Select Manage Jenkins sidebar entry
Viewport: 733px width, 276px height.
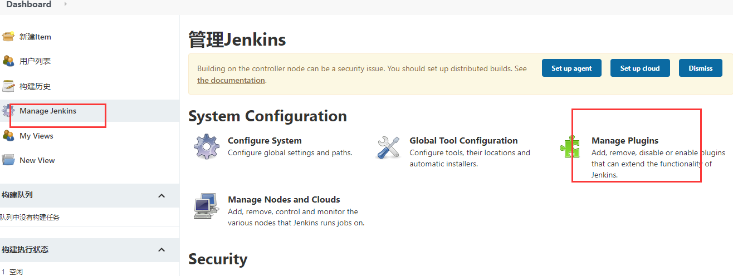48,111
